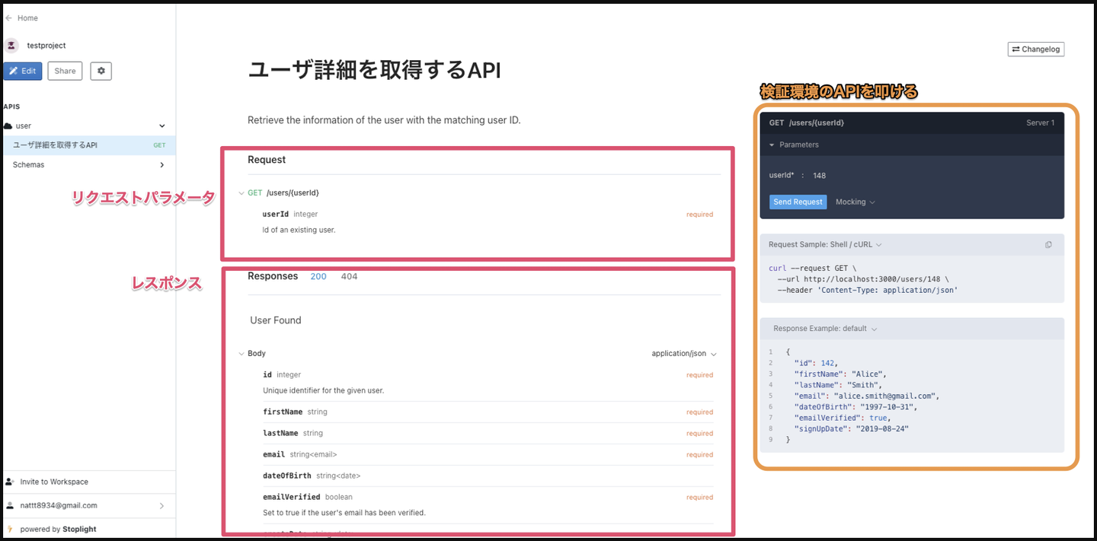Click the firstName property row

pos(488,412)
